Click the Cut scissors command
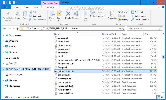The width and height of the screenshot is (166, 100). point(33,12)
